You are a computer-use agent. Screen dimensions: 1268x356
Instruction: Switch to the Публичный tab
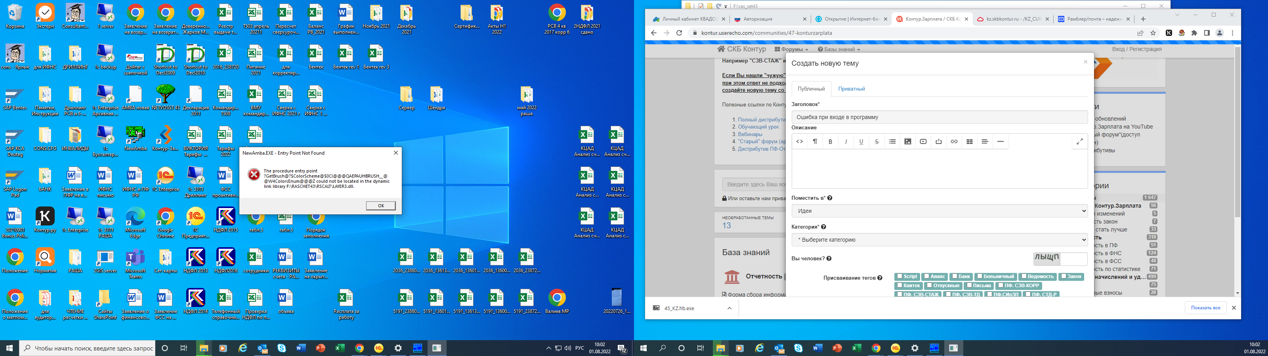[x=811, y=89]
